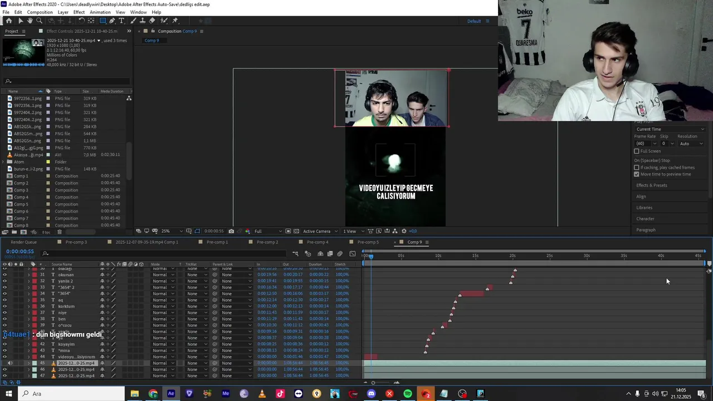713x401 pixels.
Task: Enable the Full Screen checkbox
Action: pyautogui.click(x=637, y=151)
